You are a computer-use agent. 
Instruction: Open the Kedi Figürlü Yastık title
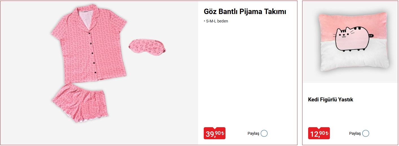tap(330, 100)
